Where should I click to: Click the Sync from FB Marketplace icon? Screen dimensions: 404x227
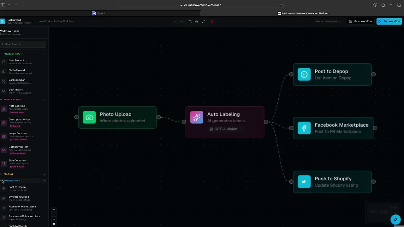[4, 218]
